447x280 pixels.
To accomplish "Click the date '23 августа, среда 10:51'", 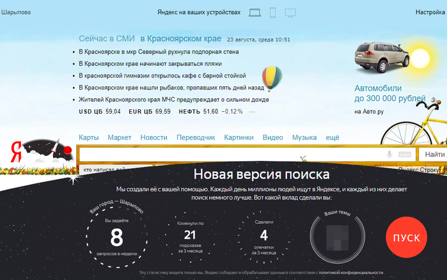I will point(258,40).
